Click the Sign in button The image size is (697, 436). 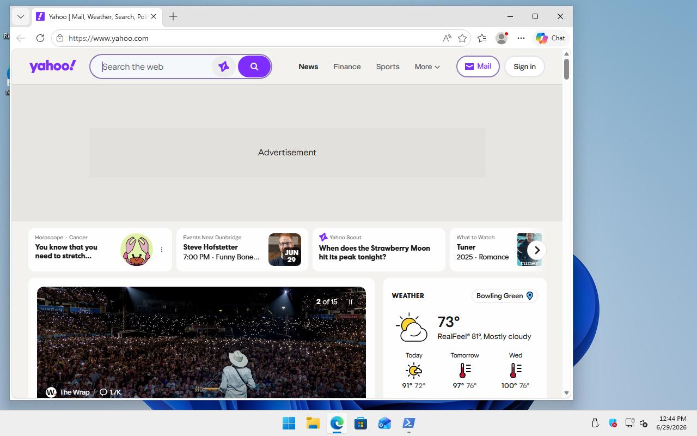tap(524, 66)
